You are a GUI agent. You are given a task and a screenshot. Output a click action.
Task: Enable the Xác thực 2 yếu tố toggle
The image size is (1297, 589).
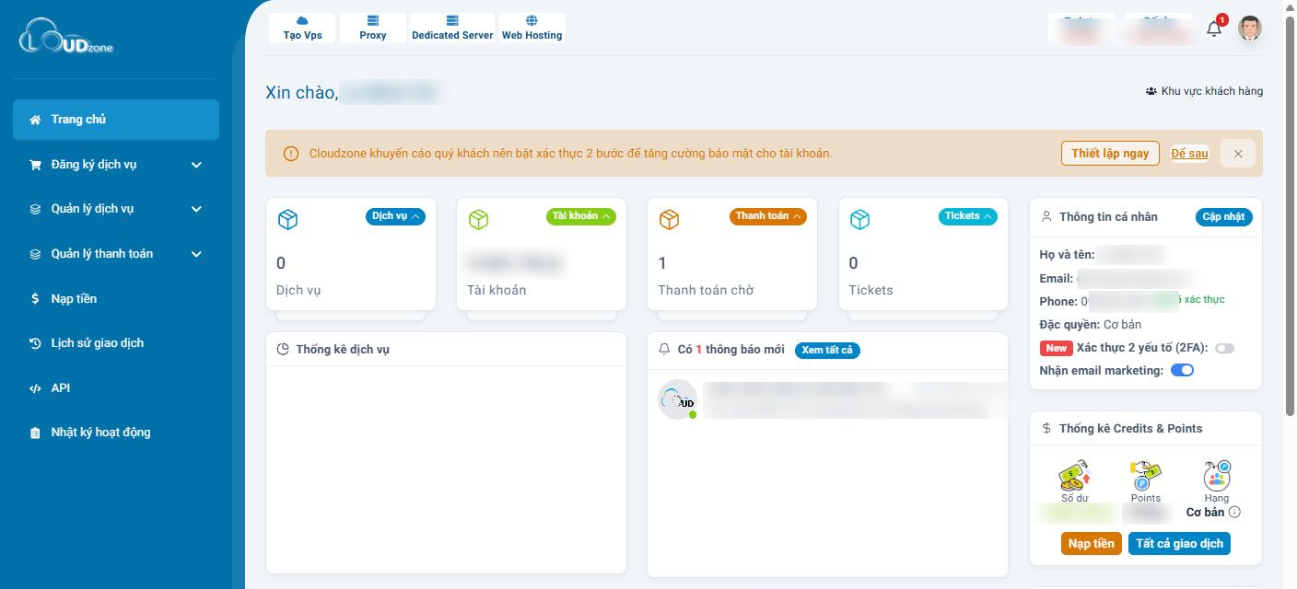click(1224, 348)
